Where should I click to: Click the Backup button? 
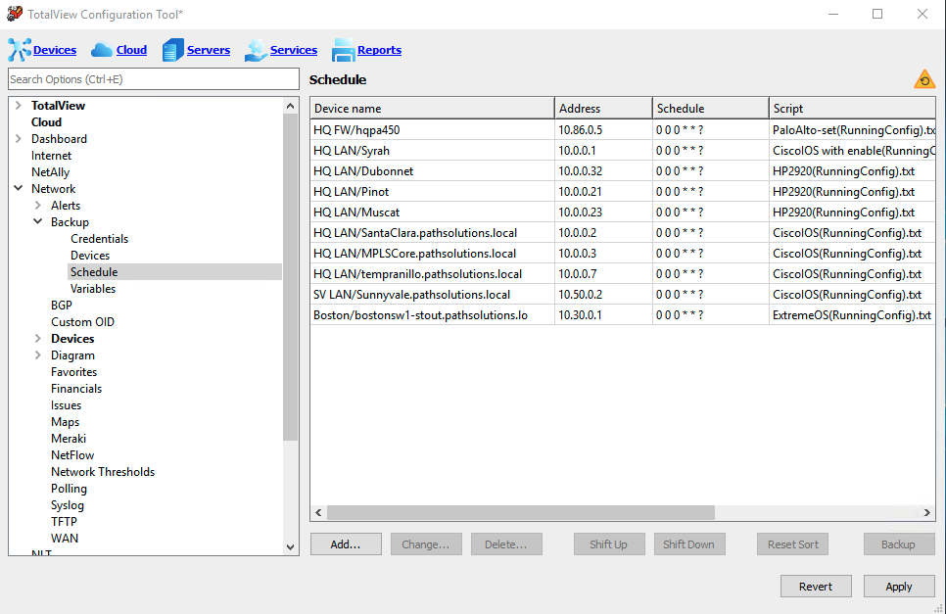(898, 544)
